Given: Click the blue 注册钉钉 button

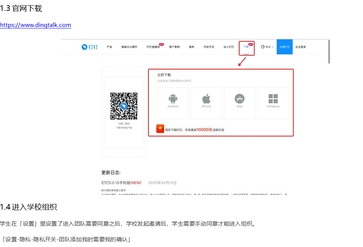Looking at the screenshot, I should pyautogui.click(x=284, y=47).
